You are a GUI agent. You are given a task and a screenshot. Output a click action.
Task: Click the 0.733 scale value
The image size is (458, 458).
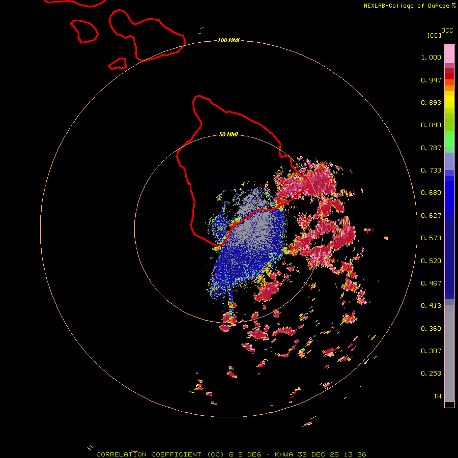pos(431,170)
